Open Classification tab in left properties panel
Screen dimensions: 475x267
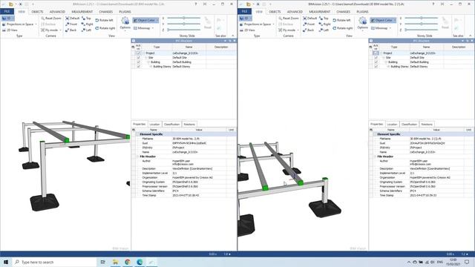point(171,125)
